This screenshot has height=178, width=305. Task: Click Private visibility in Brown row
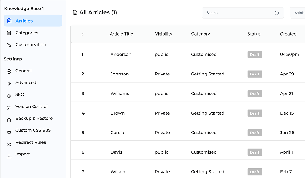pyautogui.click(x=162, y=113)
